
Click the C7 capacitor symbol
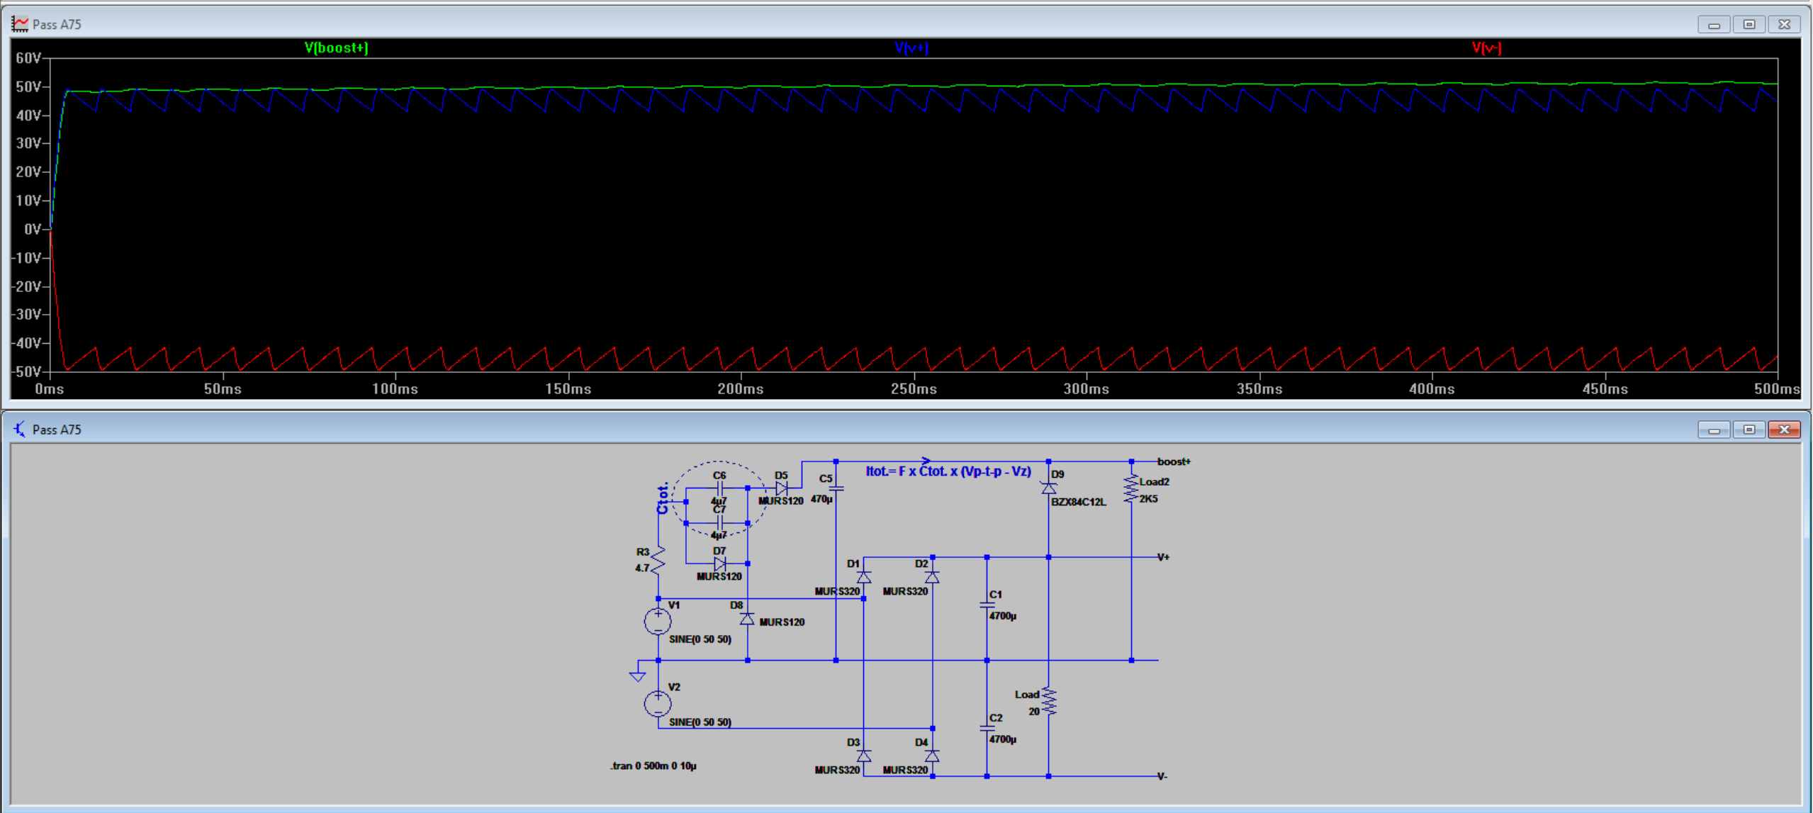(719, 523)
